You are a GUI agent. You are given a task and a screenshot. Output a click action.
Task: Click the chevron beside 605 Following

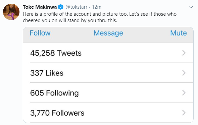(184, 93)
